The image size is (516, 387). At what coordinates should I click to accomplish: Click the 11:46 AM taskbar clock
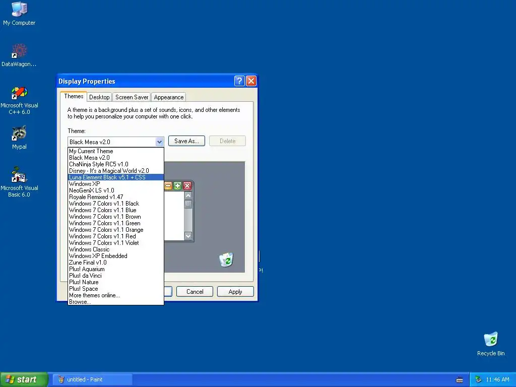pos(497,379)
